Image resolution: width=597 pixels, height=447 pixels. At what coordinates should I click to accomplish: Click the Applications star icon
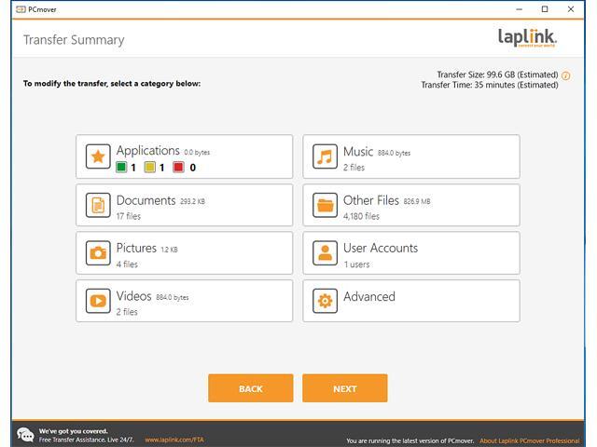pyautogui.click(x=98, y=156)
